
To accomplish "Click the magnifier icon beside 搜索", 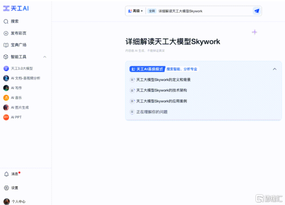I will (x=6, y=22).
